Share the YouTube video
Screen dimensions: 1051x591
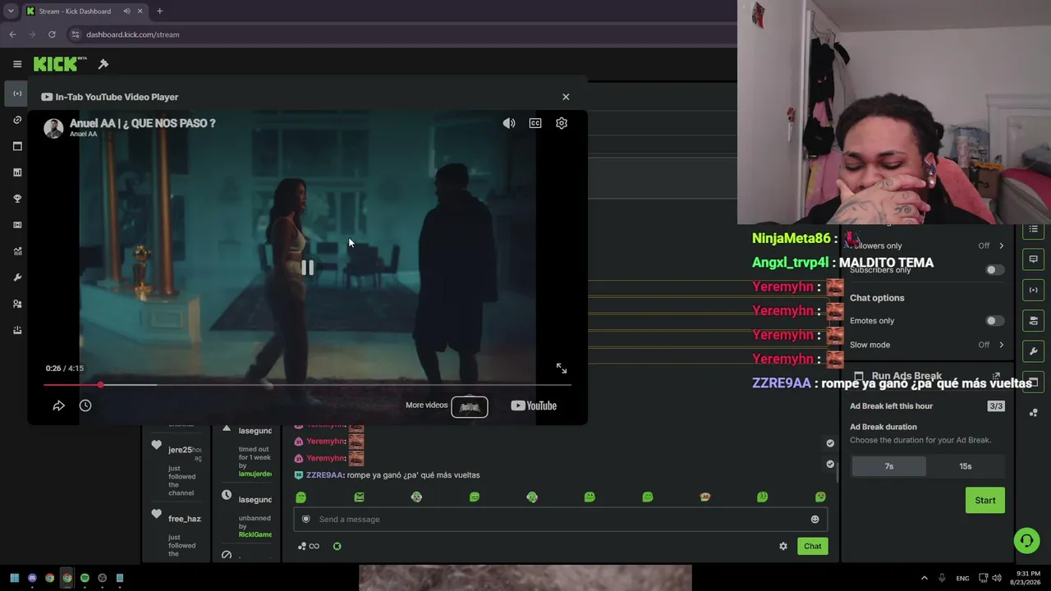pyautogui.click(x=58, y=405)
